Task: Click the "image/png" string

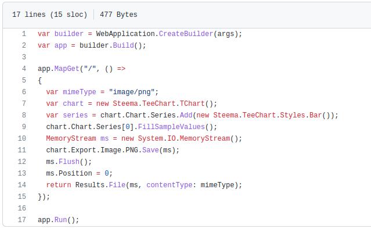Action: pyautogui.click(x=132, y=92)
